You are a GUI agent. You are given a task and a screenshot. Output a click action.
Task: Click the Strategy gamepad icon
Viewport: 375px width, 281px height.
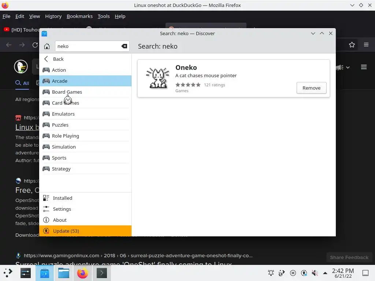[x=46, y=169]
